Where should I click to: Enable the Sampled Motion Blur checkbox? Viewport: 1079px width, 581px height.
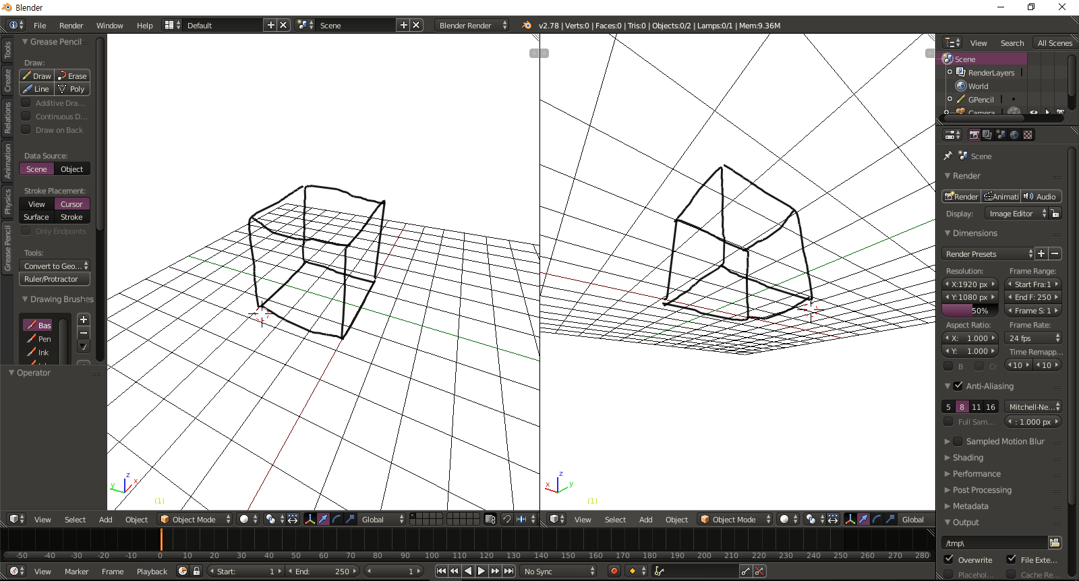958,441
